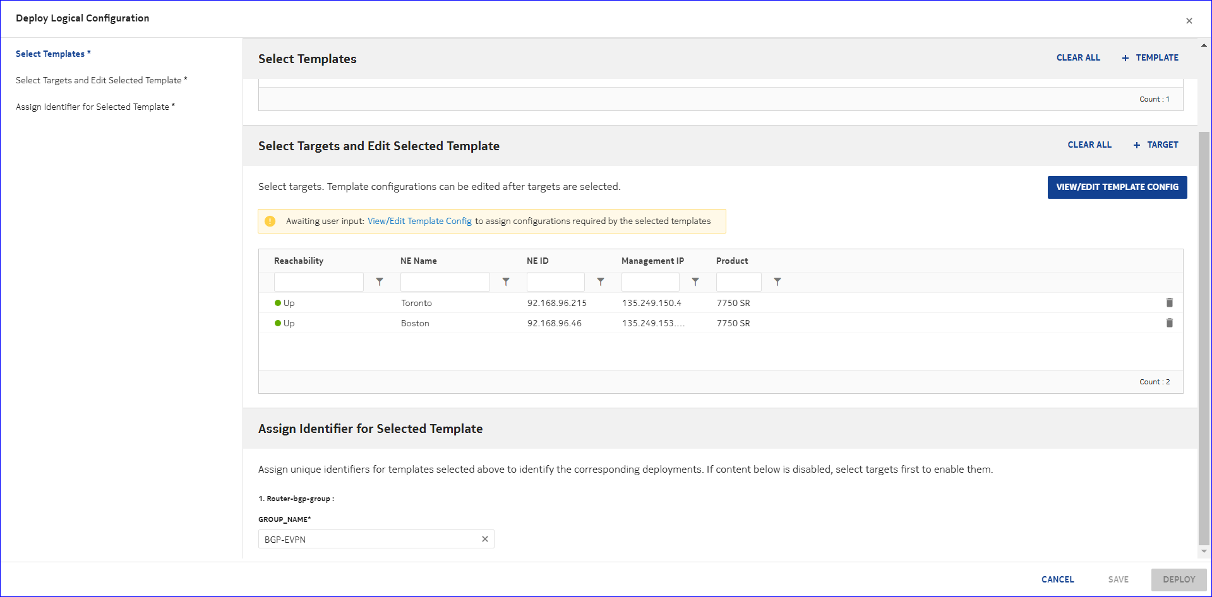This screenshot has height=597, width=1212.
Task: Cancel the deployment configuration
Action: pos(1057,579)
